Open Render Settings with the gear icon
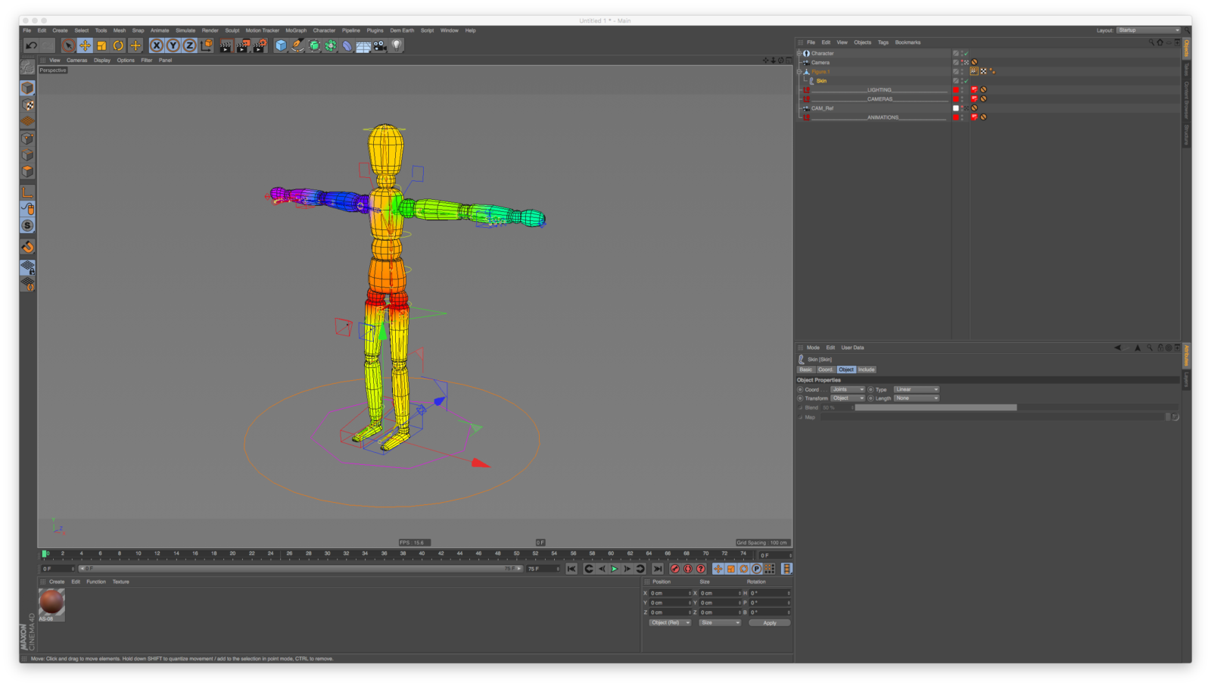Viewport: 1211px width, 686px height. coord(260,45)
